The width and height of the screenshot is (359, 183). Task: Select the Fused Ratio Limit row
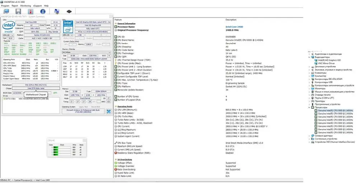point(208,173)
